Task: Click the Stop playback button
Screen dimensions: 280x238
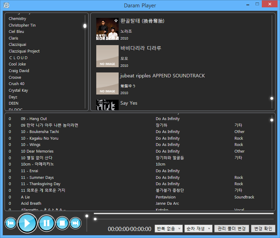Action: coord(62,223)
